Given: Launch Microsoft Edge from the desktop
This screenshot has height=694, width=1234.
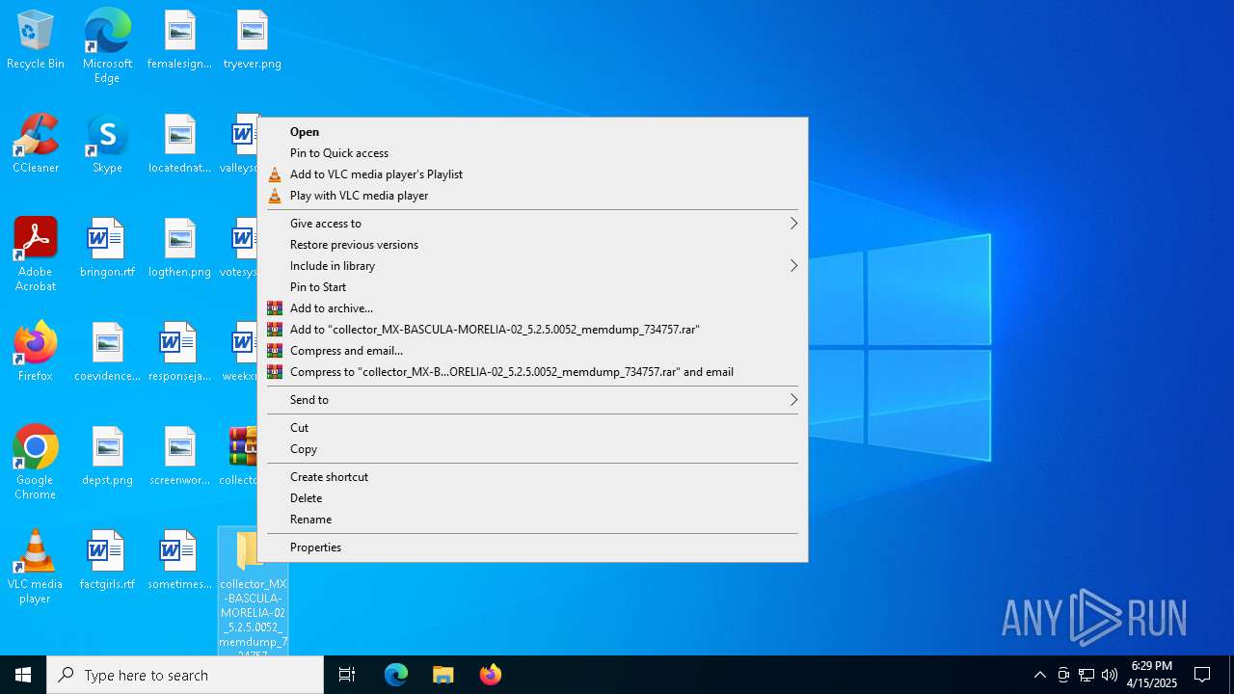Looking at the screenshot, I should pyautogui.click(x=107, y=46).
